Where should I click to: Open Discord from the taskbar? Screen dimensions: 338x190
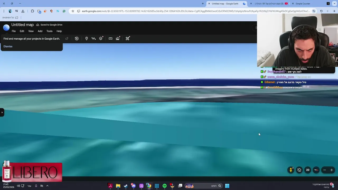134,186
